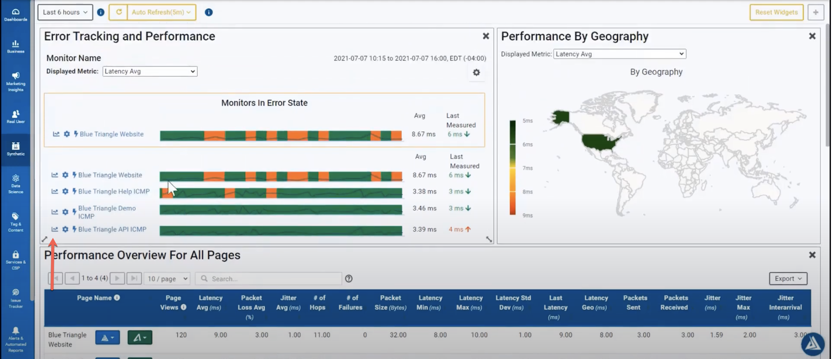Open Alerts & Automated Reports in the sidebar
Viewport: 839px width, 359px height.
click(x=15, y=339)
